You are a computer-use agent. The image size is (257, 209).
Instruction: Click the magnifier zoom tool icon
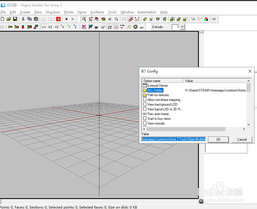point(116,19)
